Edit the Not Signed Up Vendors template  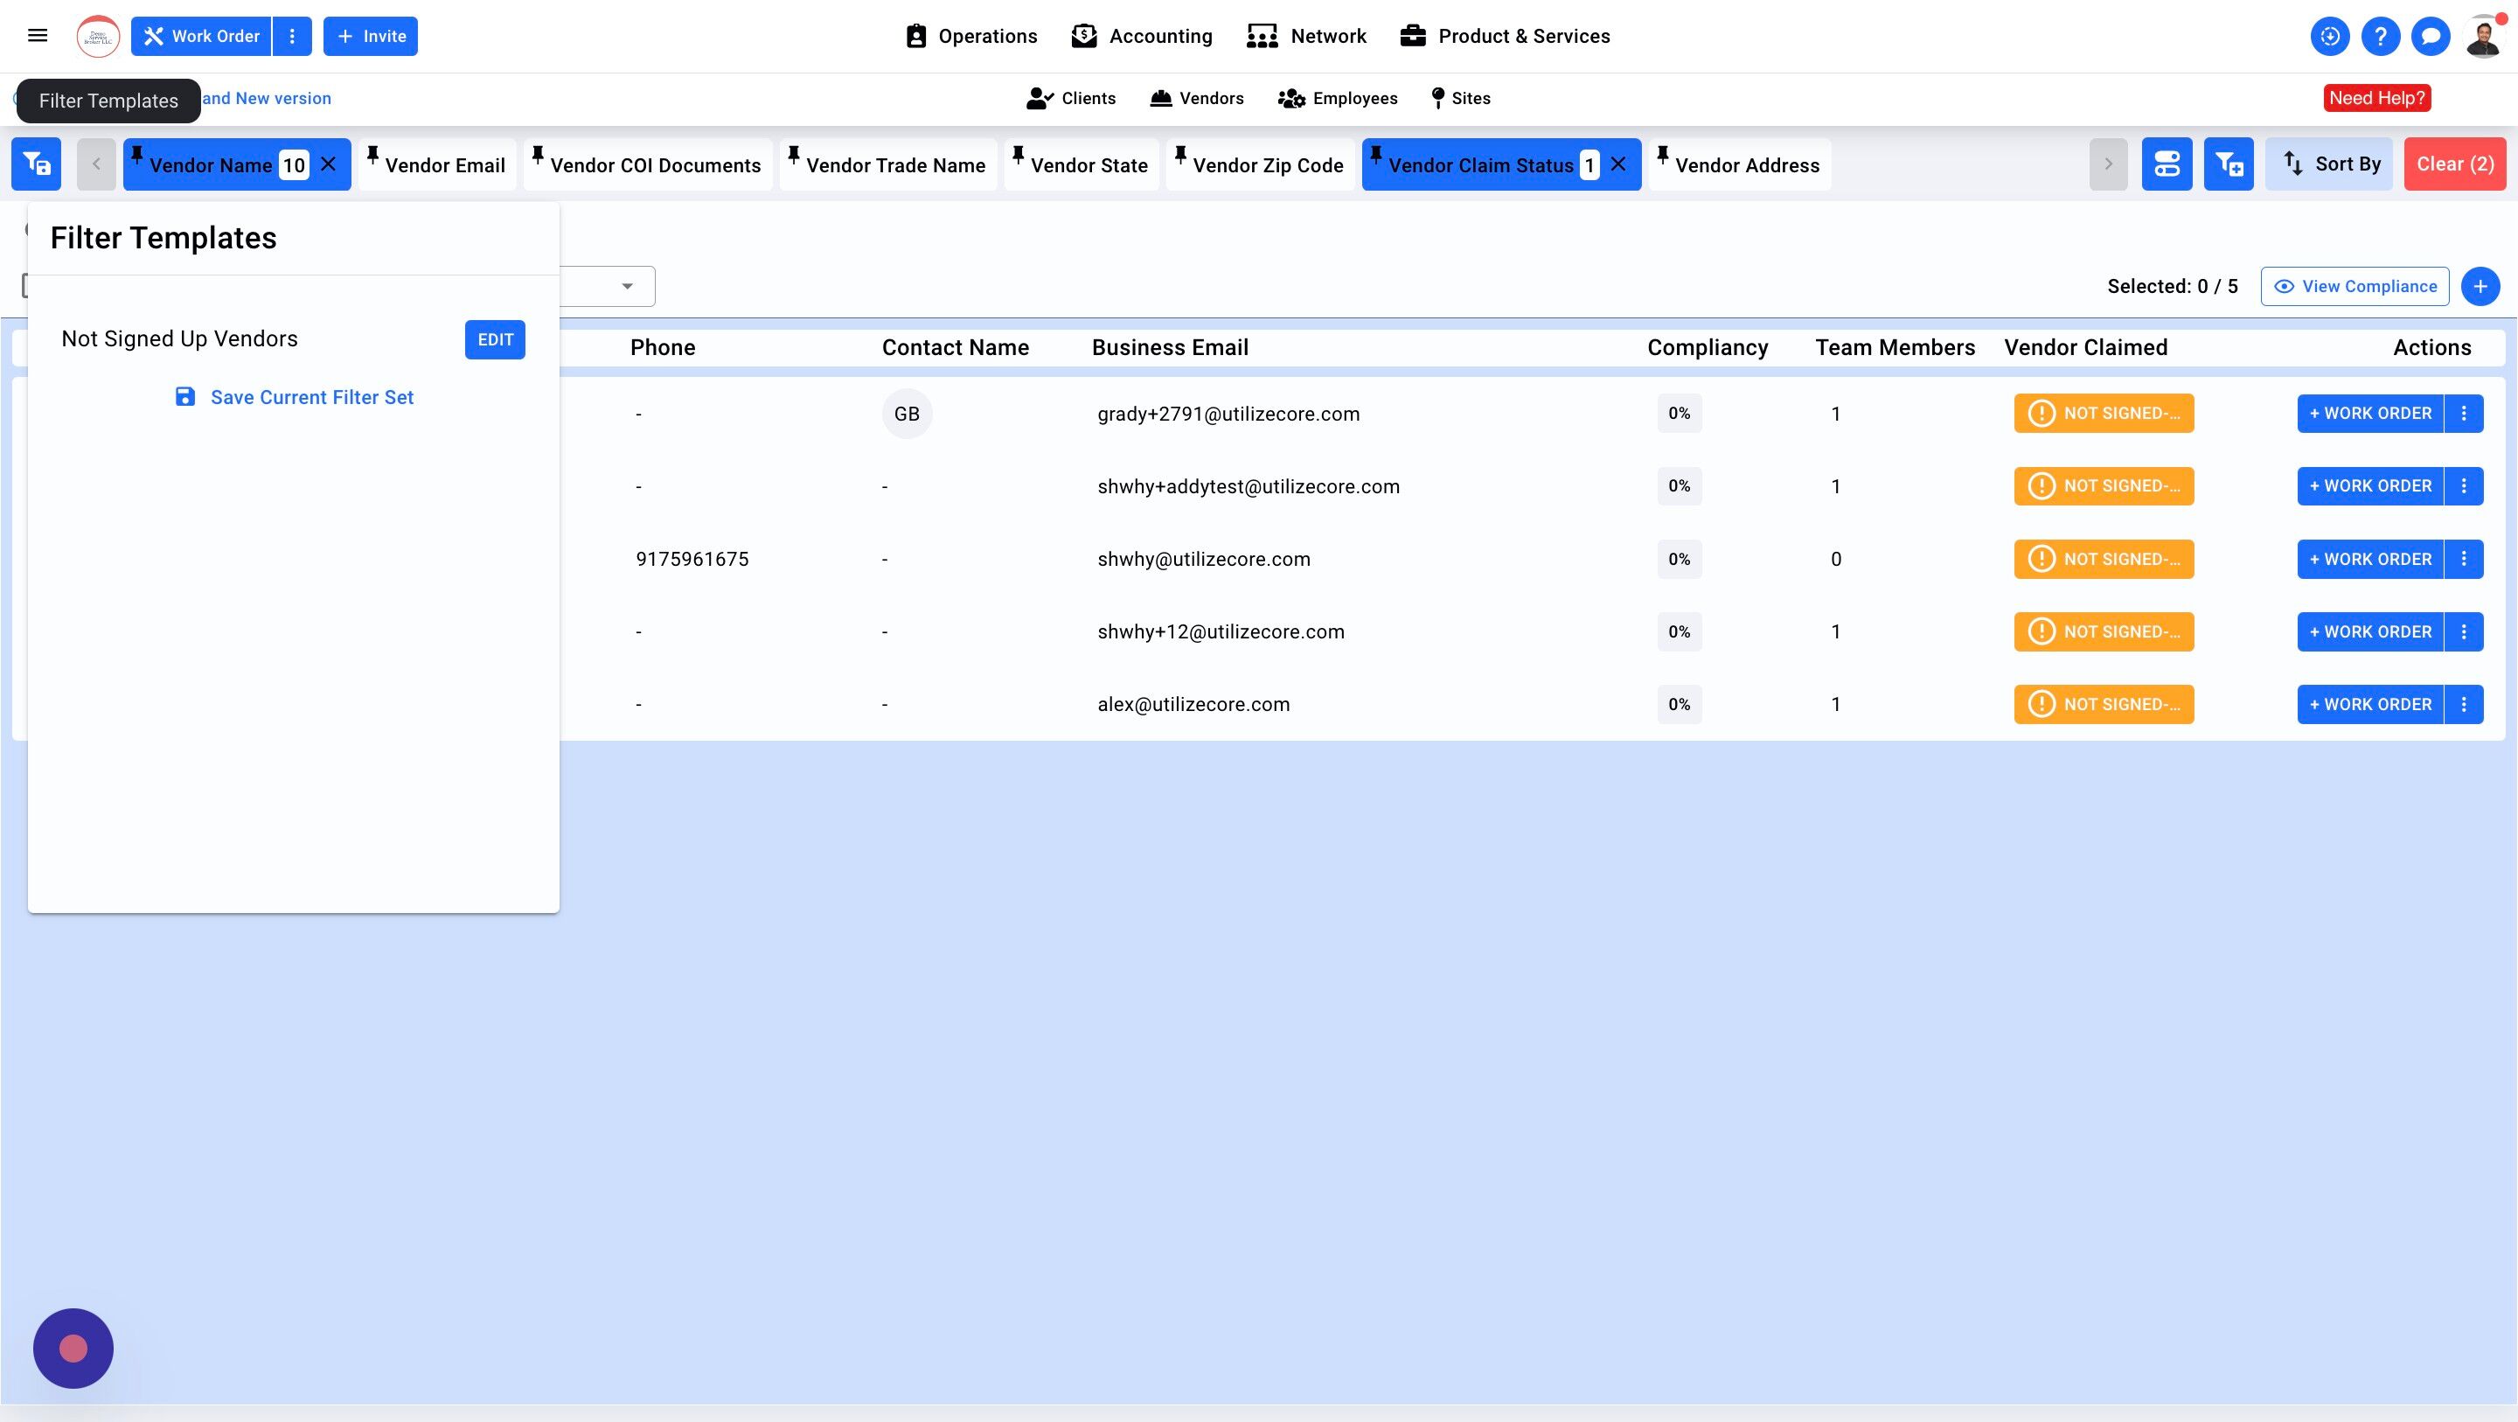tap(495, 339)
